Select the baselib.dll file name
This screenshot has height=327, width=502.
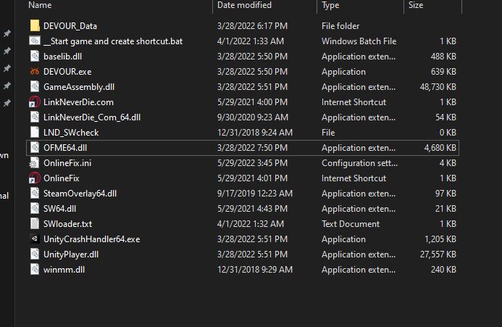(62, 57)
